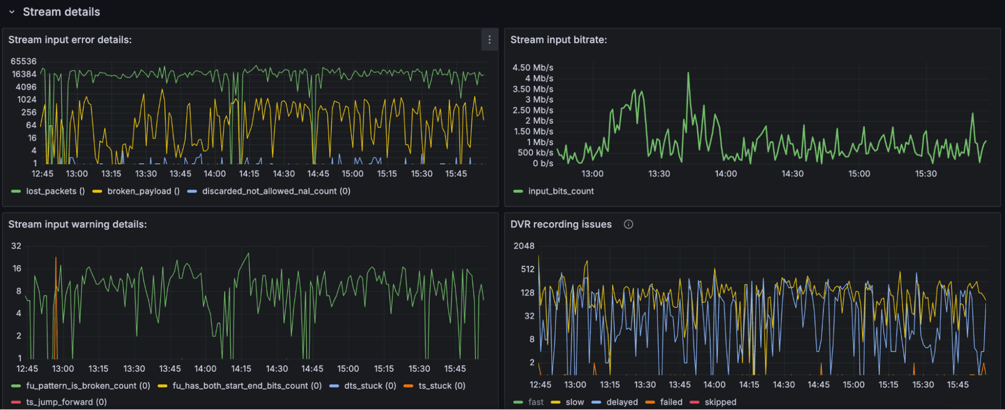Toggle the dts_stuck legend item
Screen dimensions: 1005x410
370,386
